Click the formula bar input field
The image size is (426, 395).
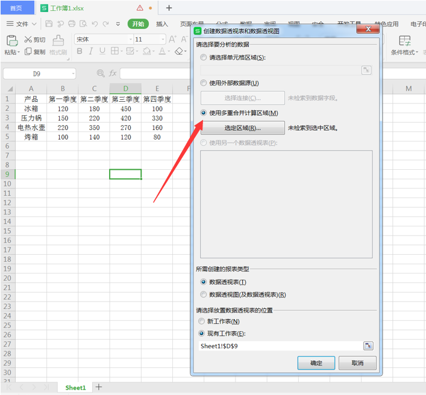click(155, 73)
